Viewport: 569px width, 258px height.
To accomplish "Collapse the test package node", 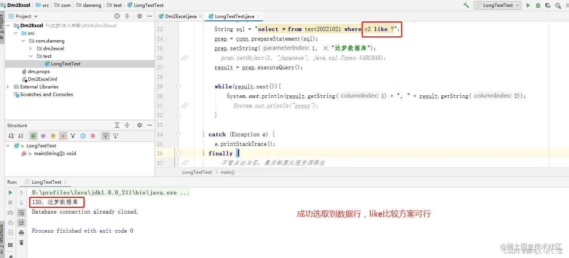I will click(x=31, y=56).
